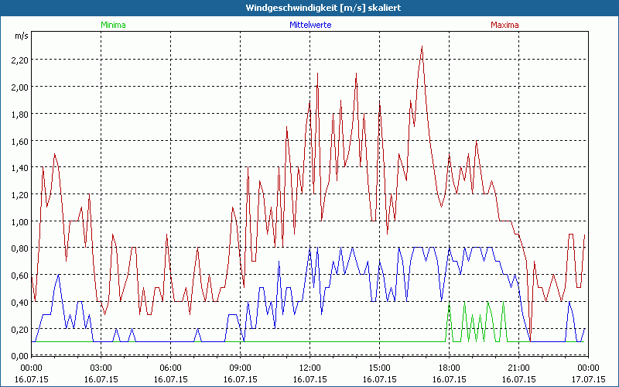The image size is (619, 387).
Task: Select the blue Mittelwerte legend label
Action: pyautogui.click(x=309, y=25)
